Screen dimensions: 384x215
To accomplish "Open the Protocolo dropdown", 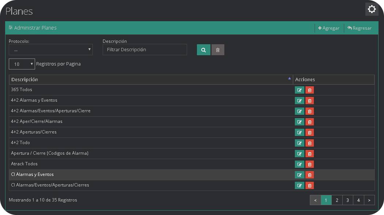I will pos(50,50).
